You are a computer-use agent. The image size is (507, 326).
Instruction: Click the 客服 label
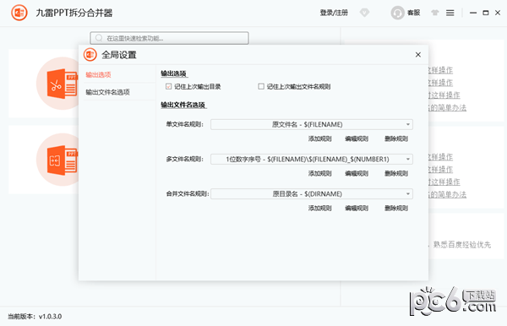coord(413,13)
